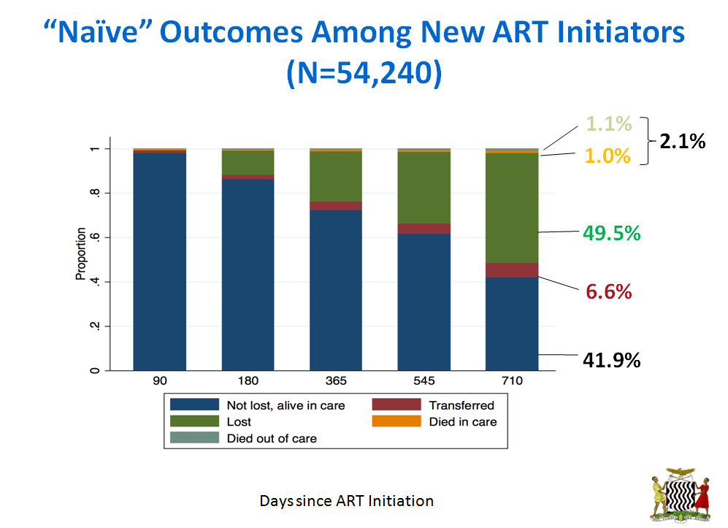The width and height of the screenshot is (728, 528).
Task: Click the Zambia coat of arms logo
Action: click(681, 495)
